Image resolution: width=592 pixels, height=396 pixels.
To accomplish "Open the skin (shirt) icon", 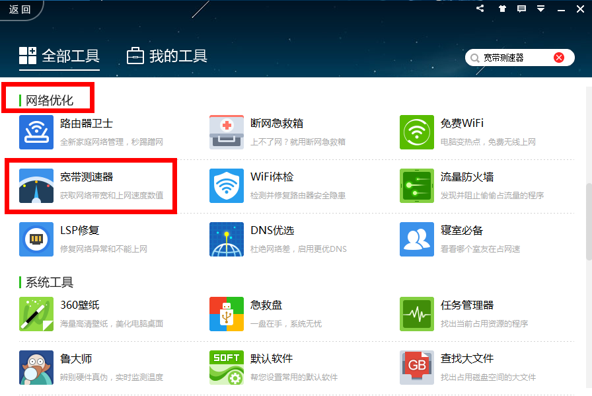I will coord(502,9).
